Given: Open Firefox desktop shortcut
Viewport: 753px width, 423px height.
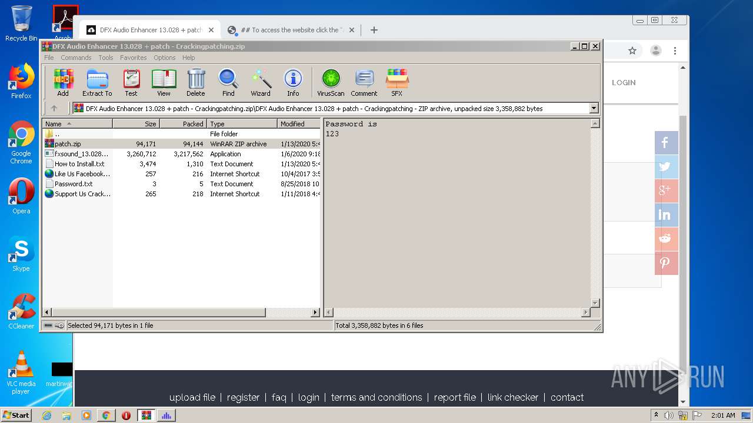Looking at the screenshot, I should pos(21,81).
